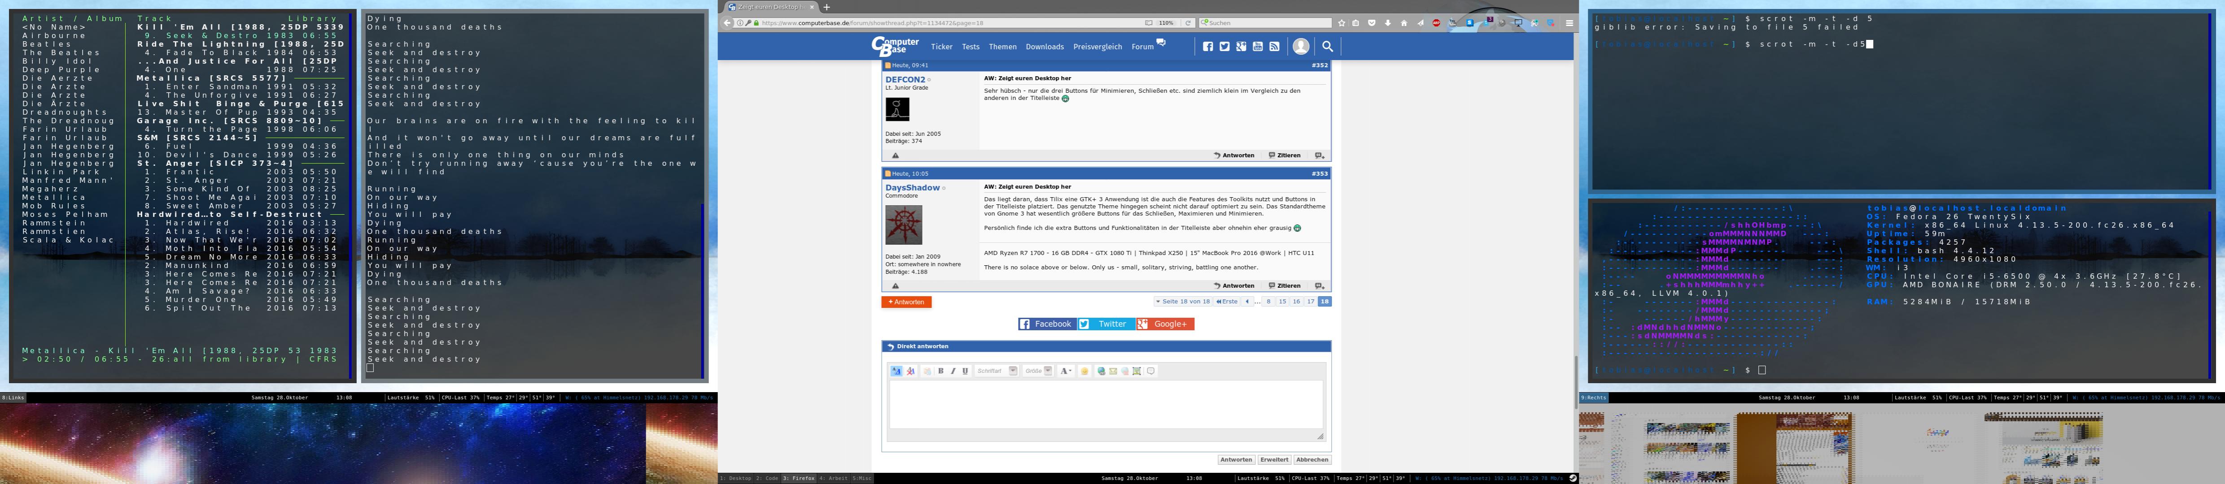Toggle underline formatting in reply editor
The width and height of the screenshot is (2225, 484).
pos(965,371)
